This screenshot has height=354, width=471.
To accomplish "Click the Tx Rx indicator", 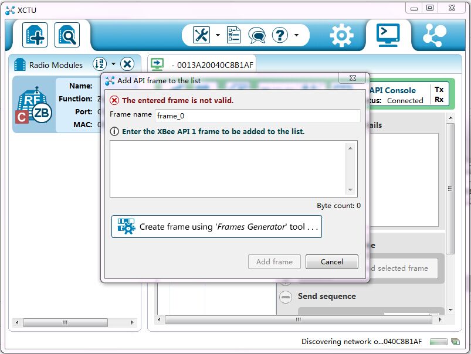I will click(439, 94).
